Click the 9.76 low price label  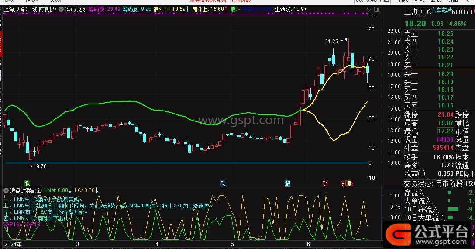[x=41, y=166]
